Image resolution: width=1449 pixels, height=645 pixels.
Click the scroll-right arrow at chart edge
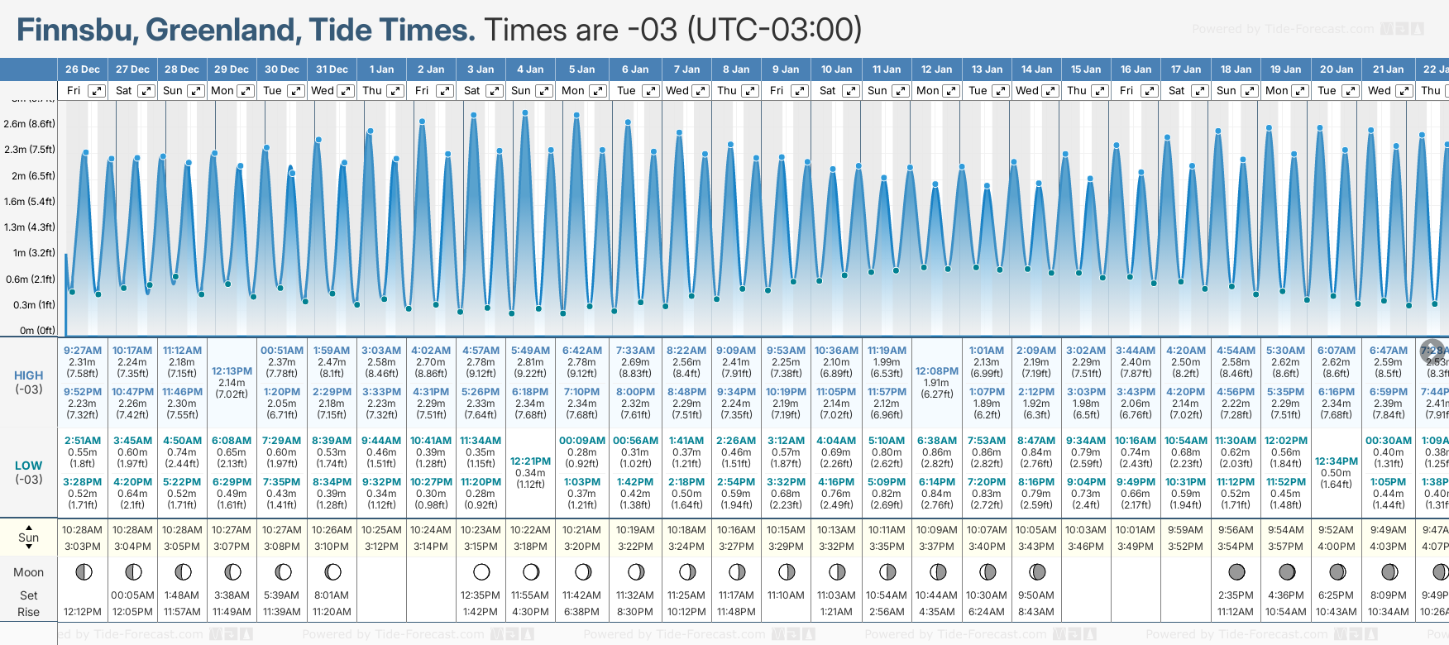pos(1432,350)
